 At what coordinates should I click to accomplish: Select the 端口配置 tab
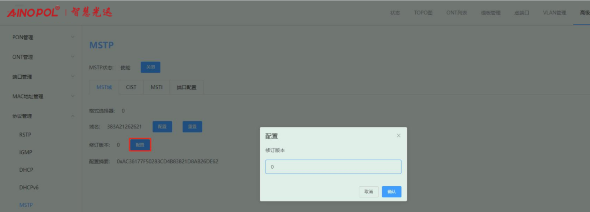pyautogui.click(x=186, y=87)
